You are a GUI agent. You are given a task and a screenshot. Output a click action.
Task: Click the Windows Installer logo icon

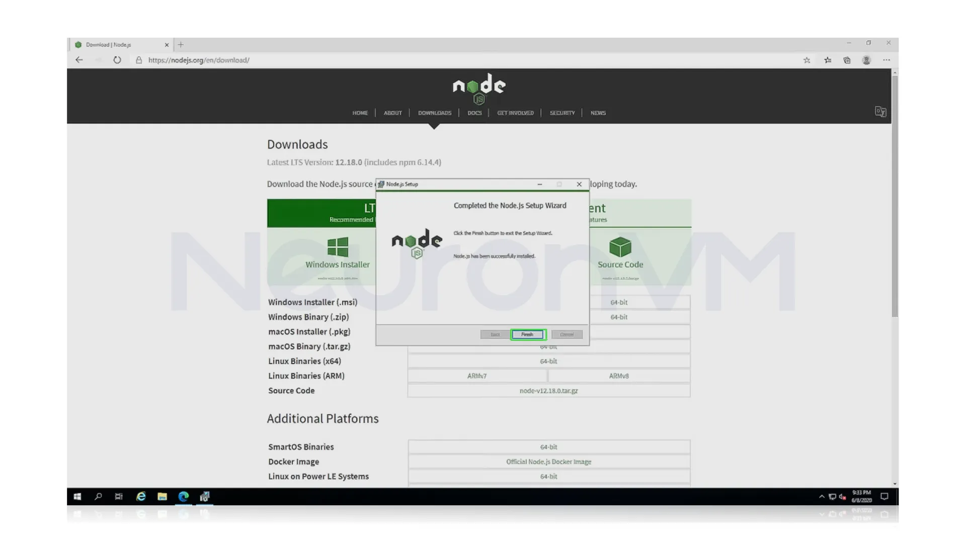(x=338, y=247)
